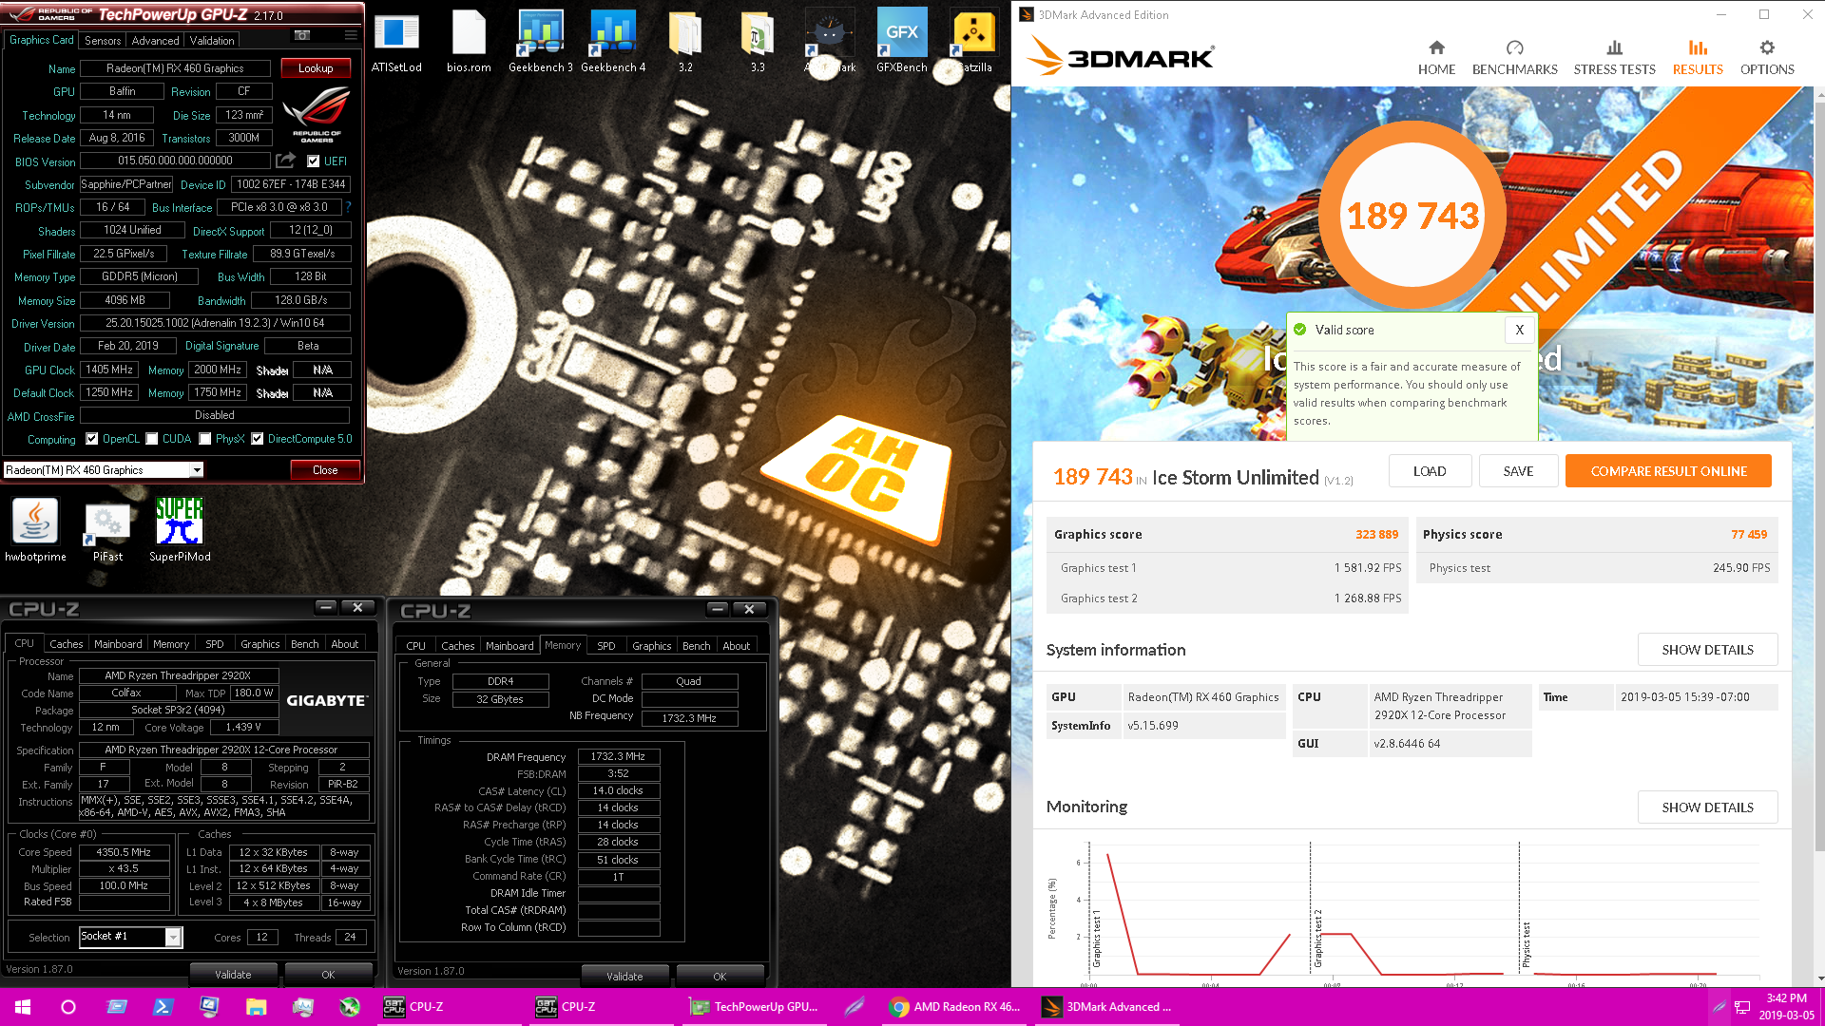Click the Graphics score value 323 889

coord(1376,535)
